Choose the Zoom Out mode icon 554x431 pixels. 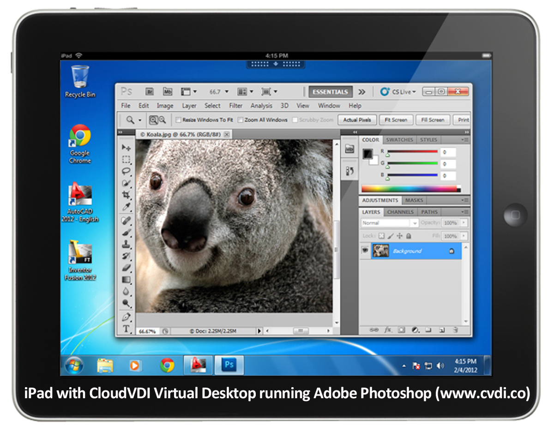coord(163,120)
